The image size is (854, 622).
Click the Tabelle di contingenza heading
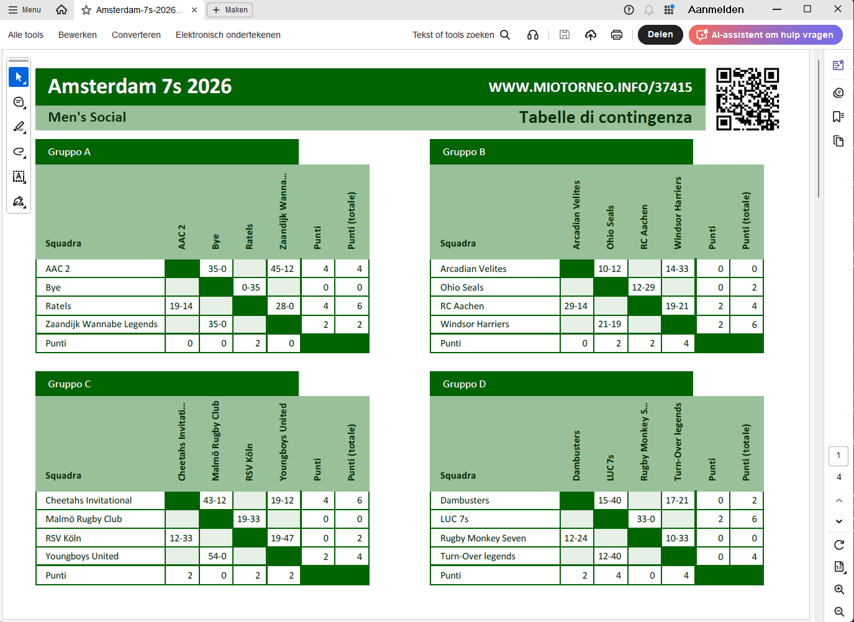pos(606,117)
